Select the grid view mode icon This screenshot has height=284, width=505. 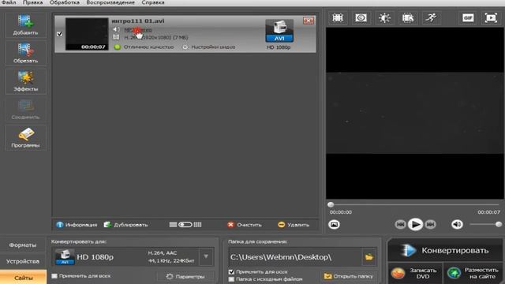(x=198, y=225)
